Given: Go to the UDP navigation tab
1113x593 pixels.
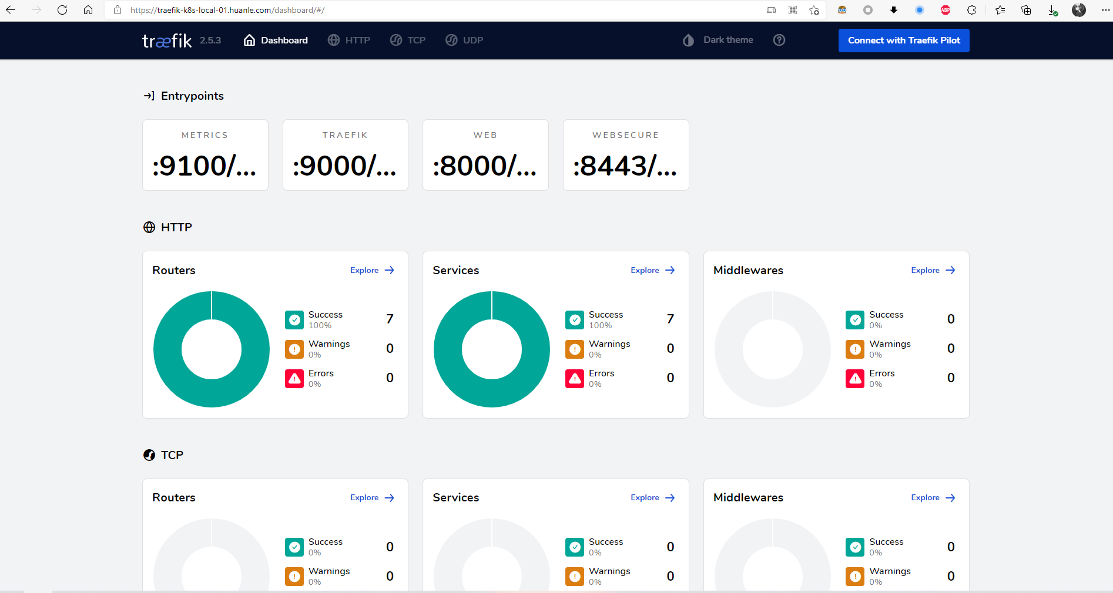Looking at the screenshot, I should [464, 40].
